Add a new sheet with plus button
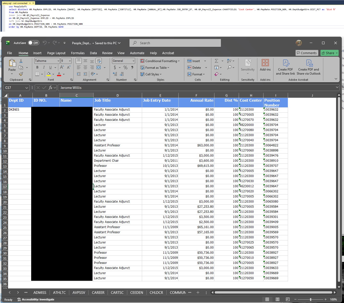The image size is (344, 303). click(x=198, y=293)
